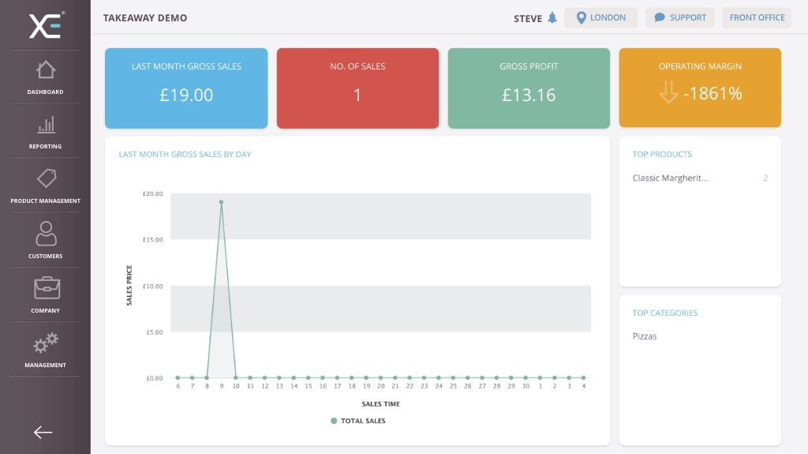Click the sales peak data point on day 9
808x454 pixels.
pyautogui.click(x=221, y=202)
